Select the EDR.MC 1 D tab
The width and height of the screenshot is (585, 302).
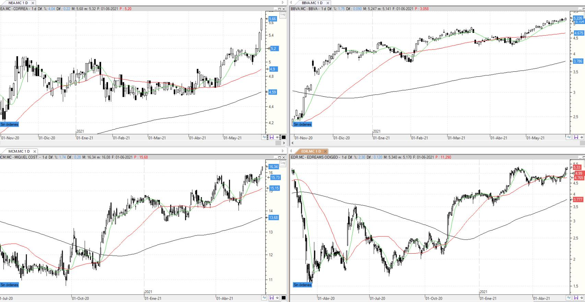311,151
